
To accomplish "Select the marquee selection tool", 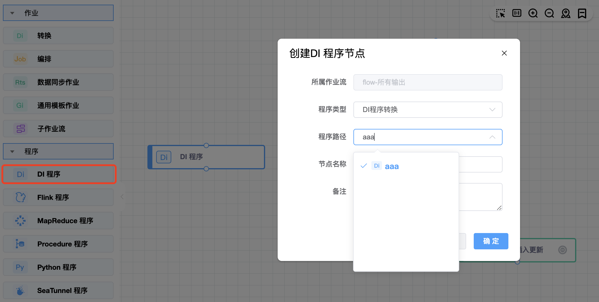I will coord(501,13).
